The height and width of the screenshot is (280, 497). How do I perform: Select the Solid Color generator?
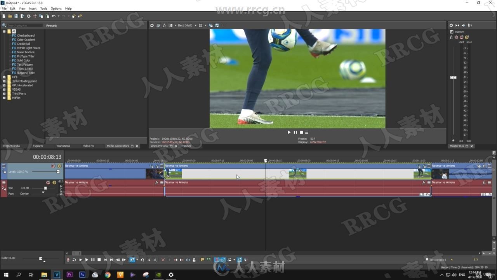[x=23, y=60]
